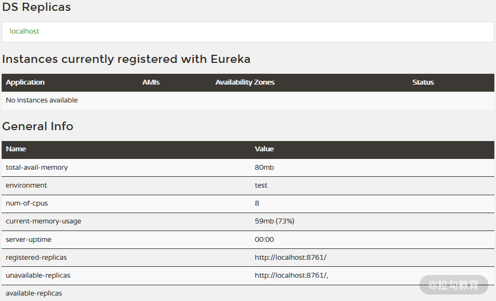Select the server-uptime row label
This screenshot has height=301, width=496.
tap(29, 240)
